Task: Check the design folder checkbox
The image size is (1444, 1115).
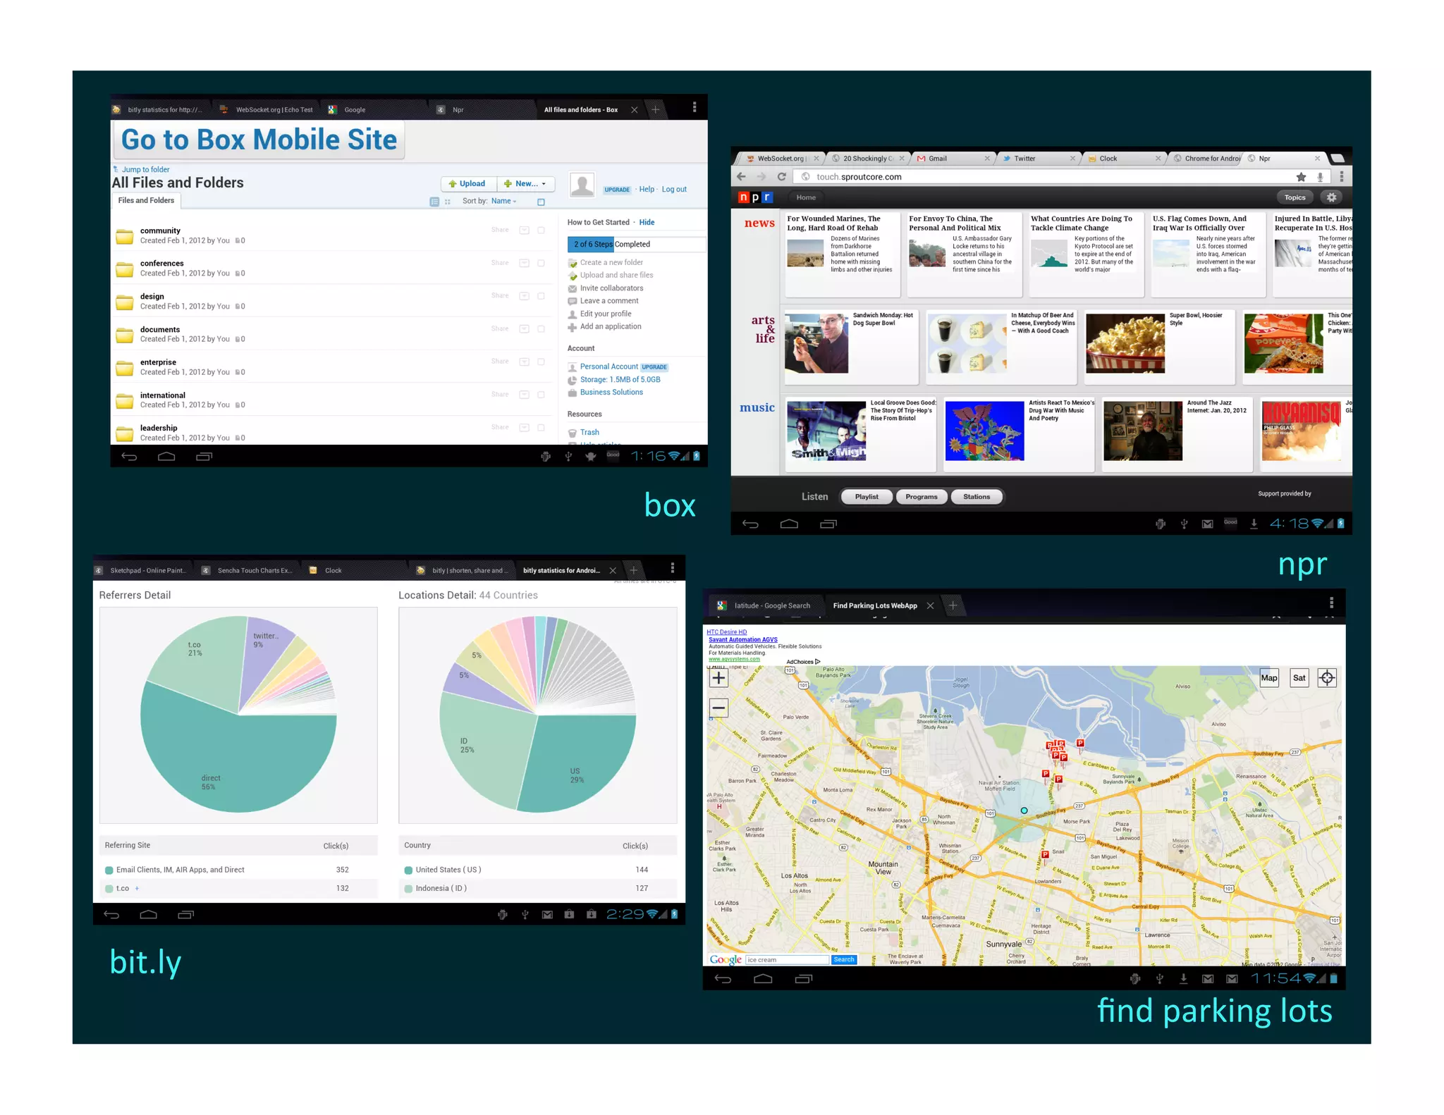Action: [541, 296]
